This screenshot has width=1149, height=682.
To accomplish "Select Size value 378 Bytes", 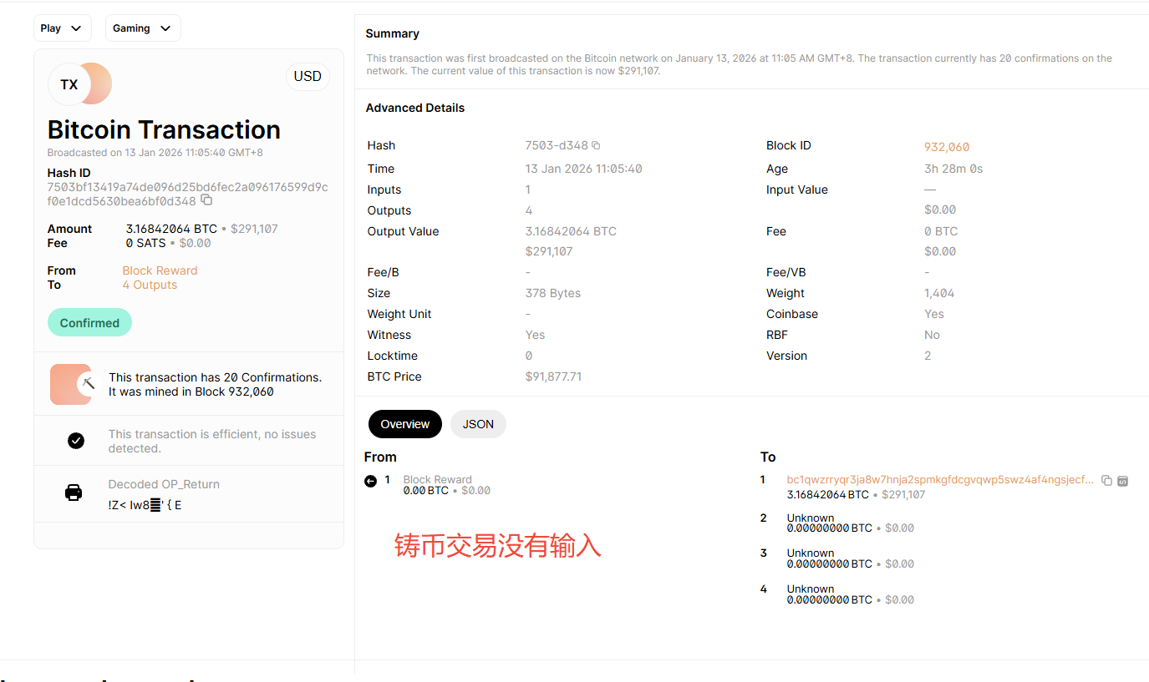I will 553,293.
